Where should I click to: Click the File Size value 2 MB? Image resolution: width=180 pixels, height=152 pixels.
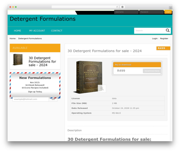click(114, 103)
